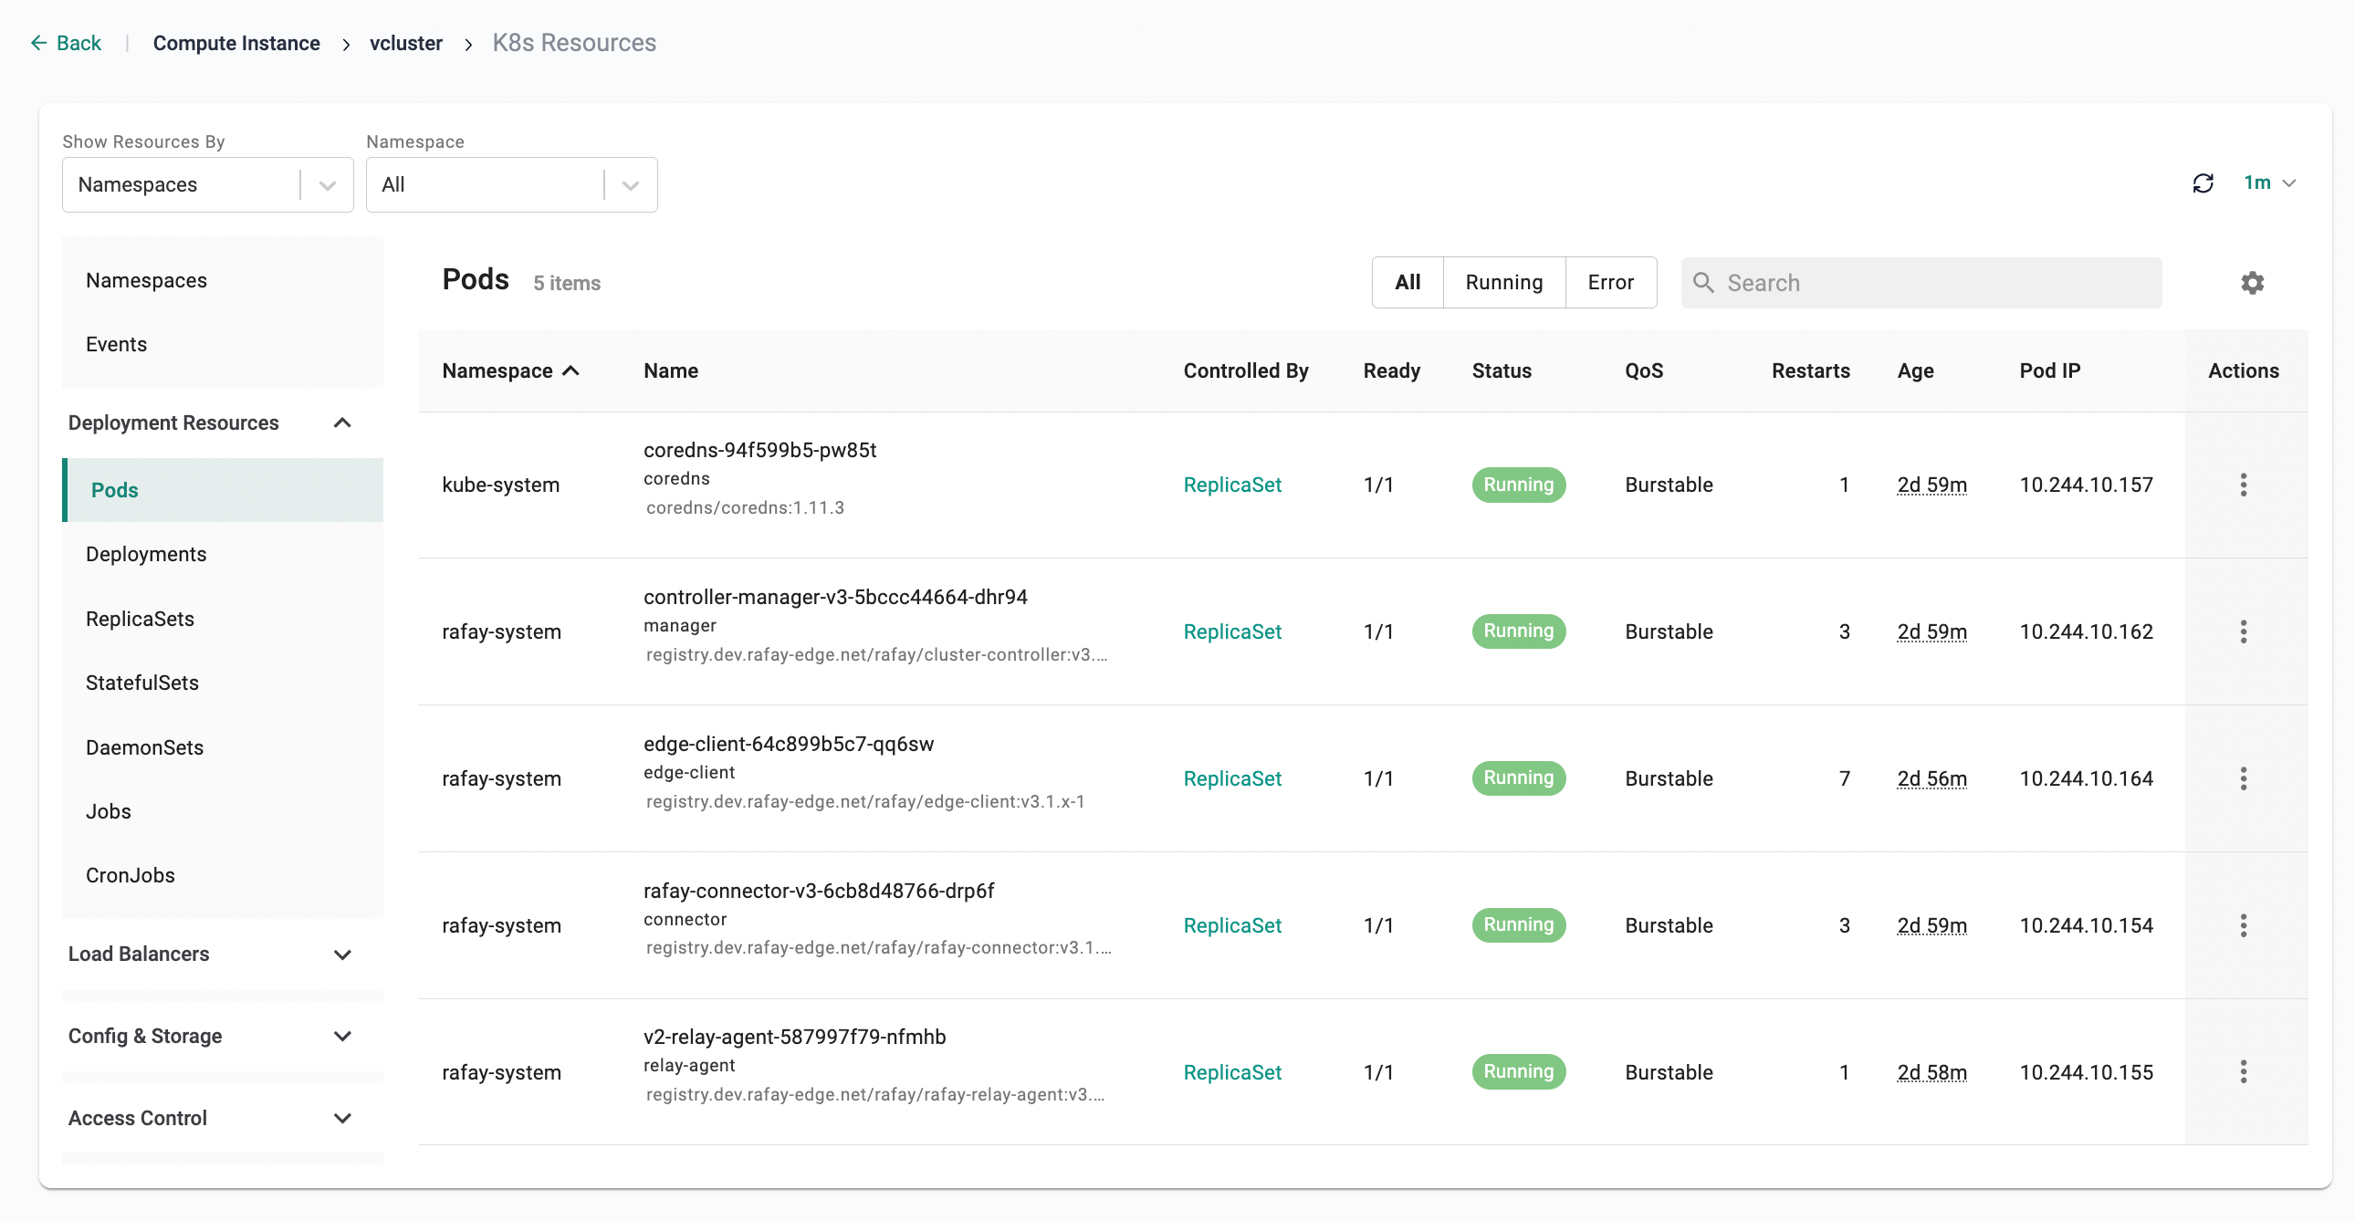This screenshot has width=2355, height=1221.
Task: Click the Back arrow link
Action: tap(65, 43)
